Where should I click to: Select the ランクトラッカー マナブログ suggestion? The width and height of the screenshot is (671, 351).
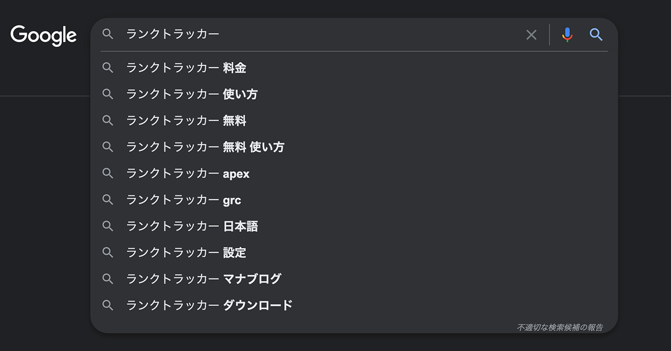[x=203, y=279]
